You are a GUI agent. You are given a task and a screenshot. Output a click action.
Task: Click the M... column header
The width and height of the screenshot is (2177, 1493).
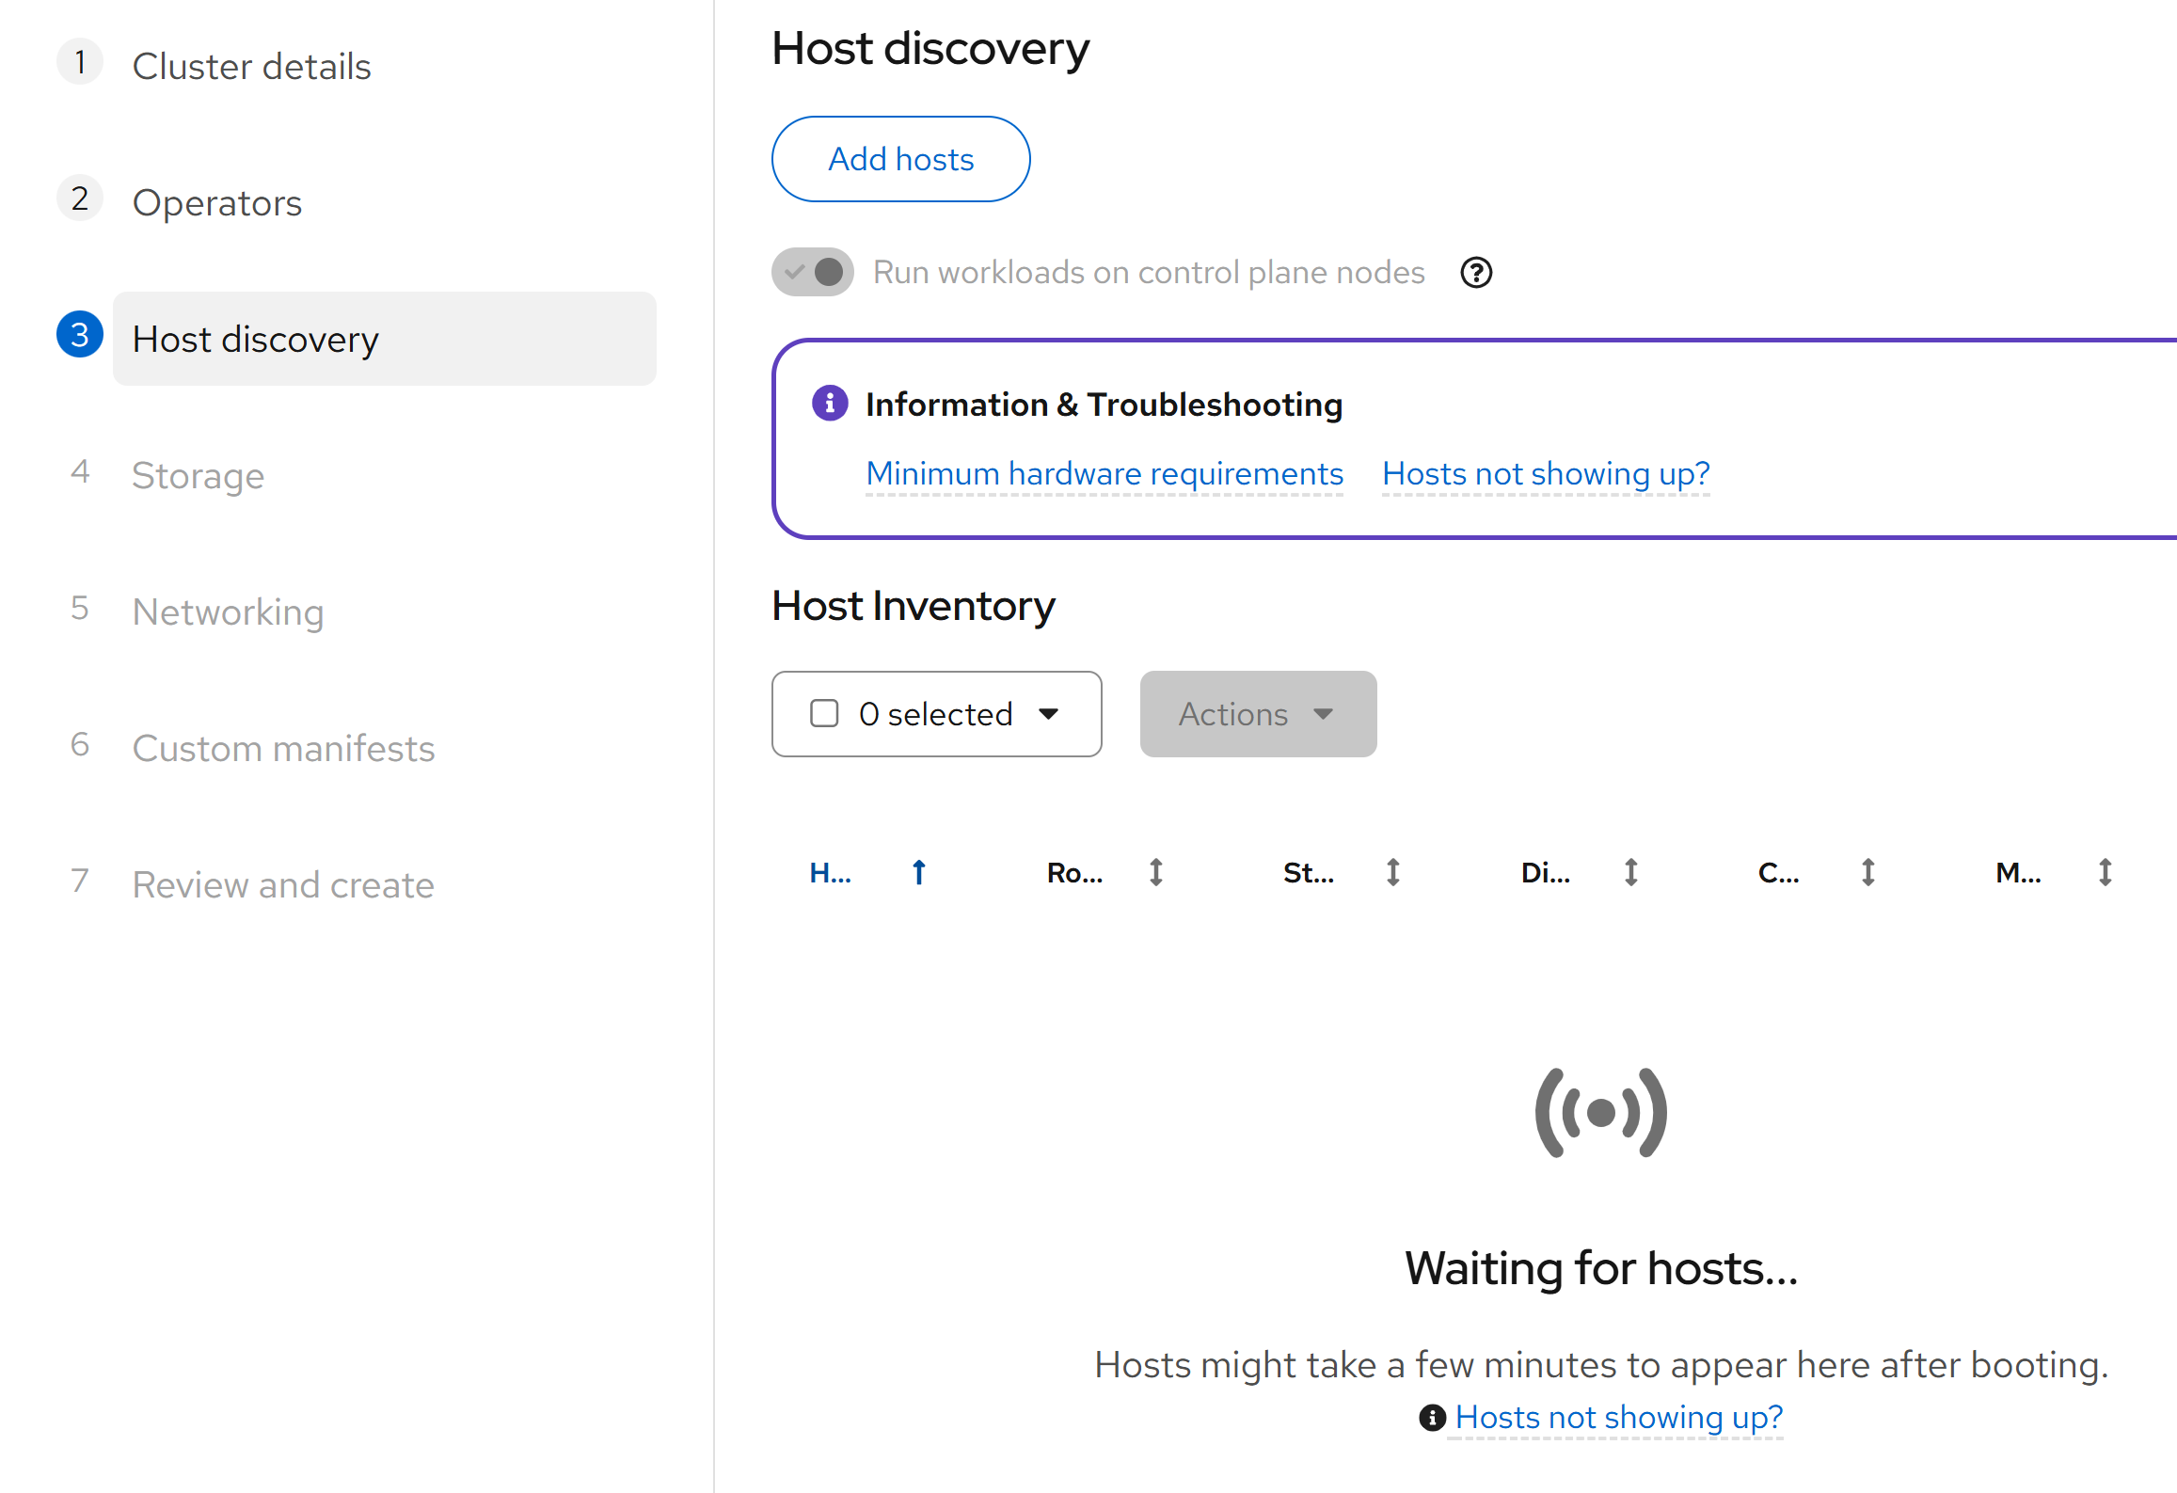tap(2018, 873)
